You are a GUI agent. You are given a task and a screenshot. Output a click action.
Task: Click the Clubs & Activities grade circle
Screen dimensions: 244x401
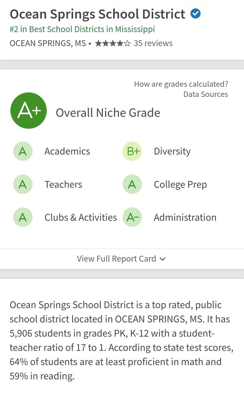click(x=23, y=217)
